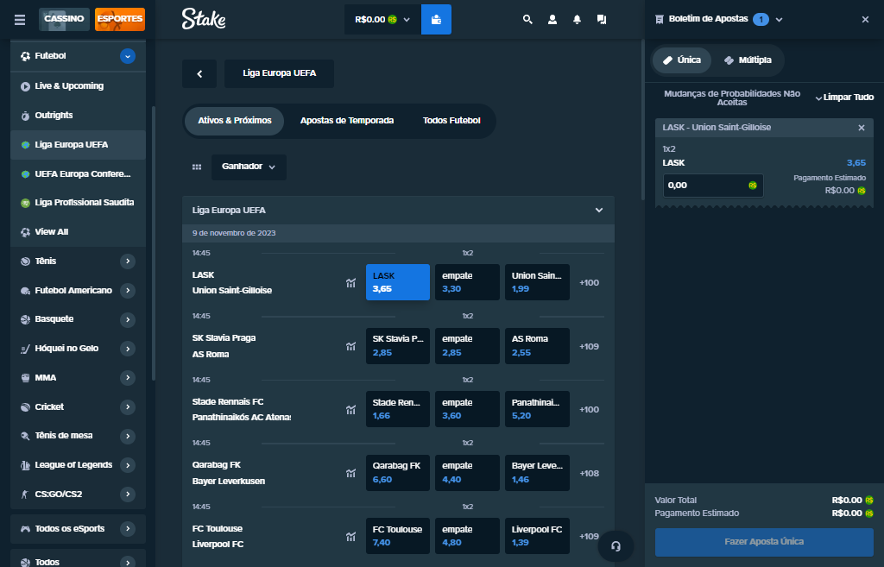884x567 pixels.
Task: Open View All football leagues
Action: click(79, 232)
